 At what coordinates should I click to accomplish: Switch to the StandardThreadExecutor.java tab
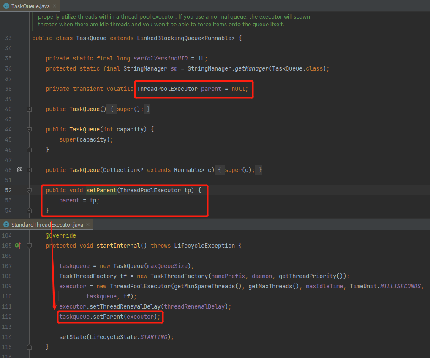click(47, 224)
